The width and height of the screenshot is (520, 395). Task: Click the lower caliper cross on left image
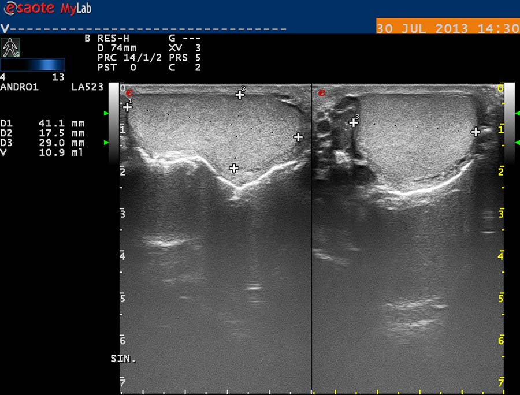233,168
